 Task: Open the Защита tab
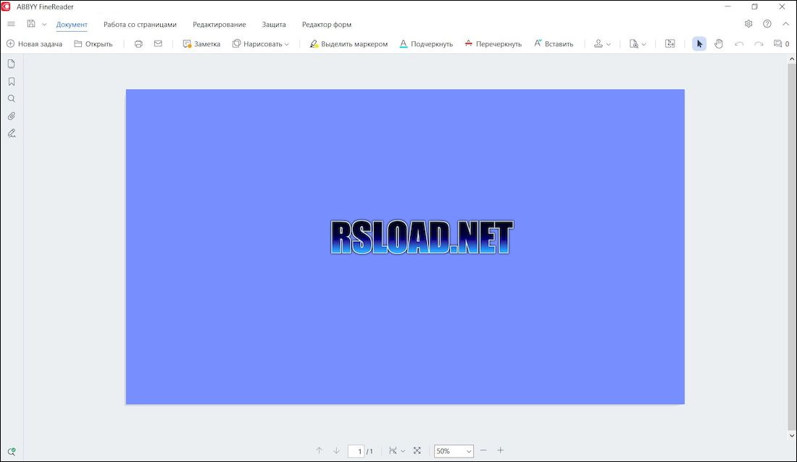tap(273, 25)
